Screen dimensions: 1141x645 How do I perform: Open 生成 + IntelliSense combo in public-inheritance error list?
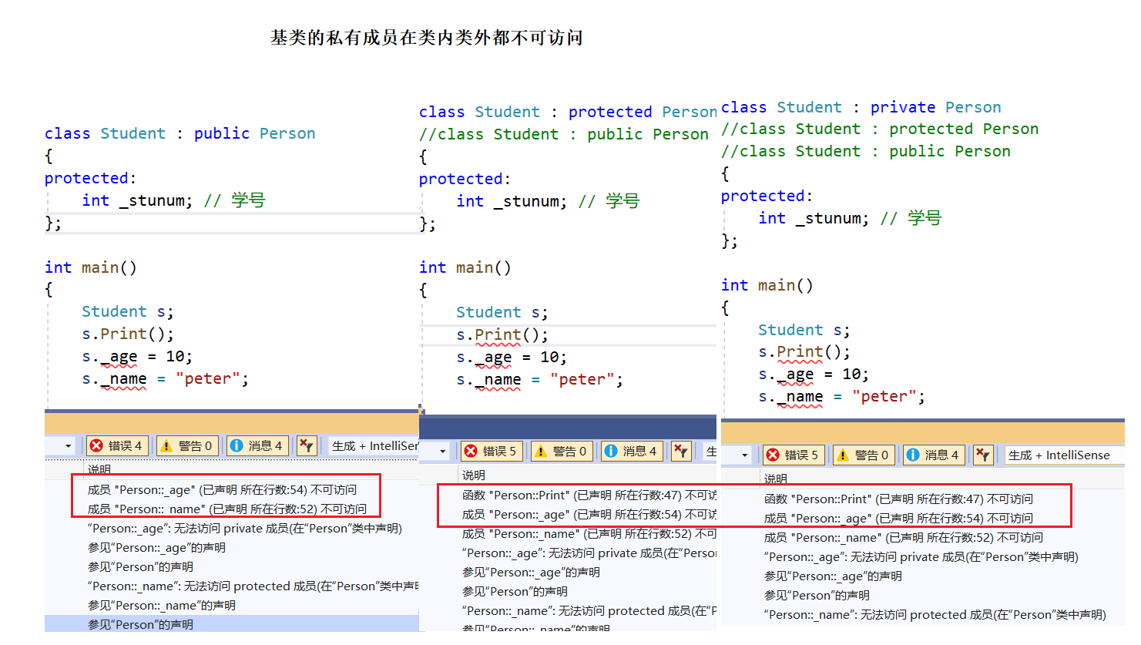(x=373, y=445)
